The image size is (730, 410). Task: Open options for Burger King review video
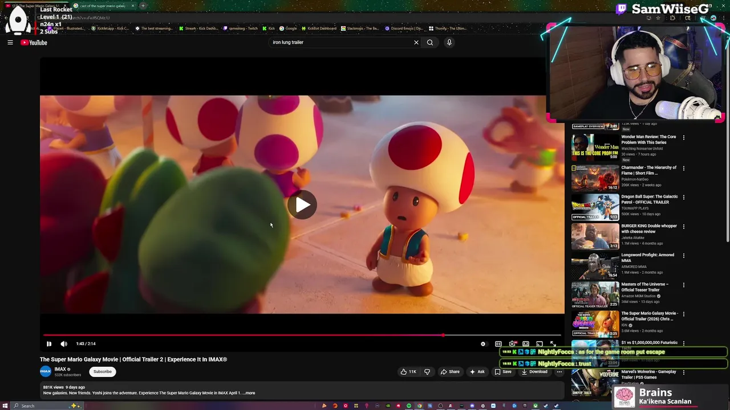click(x=684, y=227)
